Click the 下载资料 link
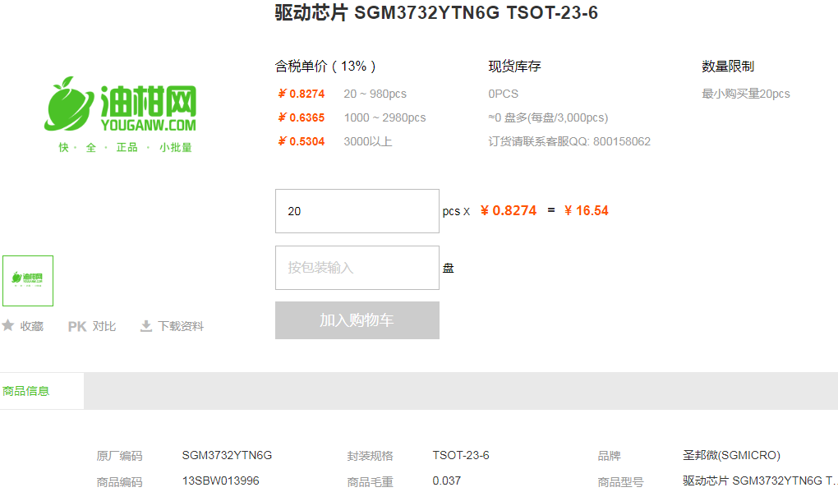This screenshot has height=492, width=838. point(181,326)
